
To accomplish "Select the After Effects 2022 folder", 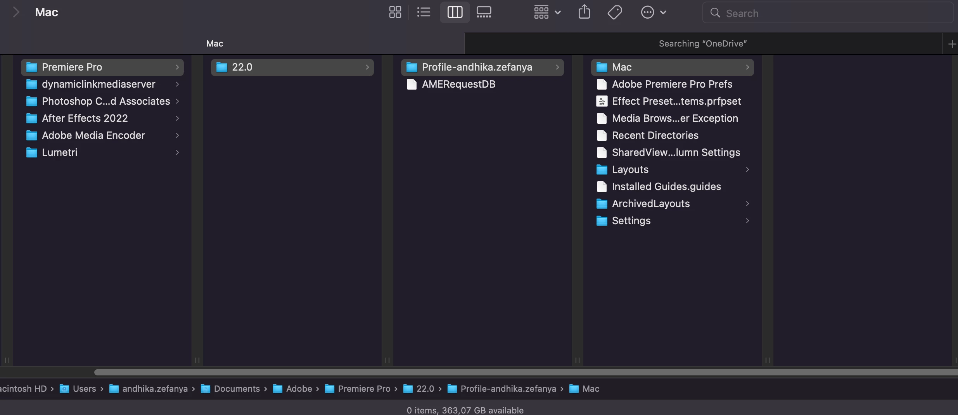I will 102,118.
